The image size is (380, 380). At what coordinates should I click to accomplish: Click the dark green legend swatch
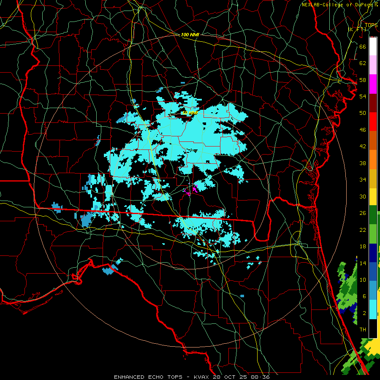[x=373, y=215]
